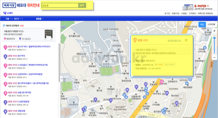Open result [광장-004] 삼성아파트
218x118 pixels.
(25, 74)
